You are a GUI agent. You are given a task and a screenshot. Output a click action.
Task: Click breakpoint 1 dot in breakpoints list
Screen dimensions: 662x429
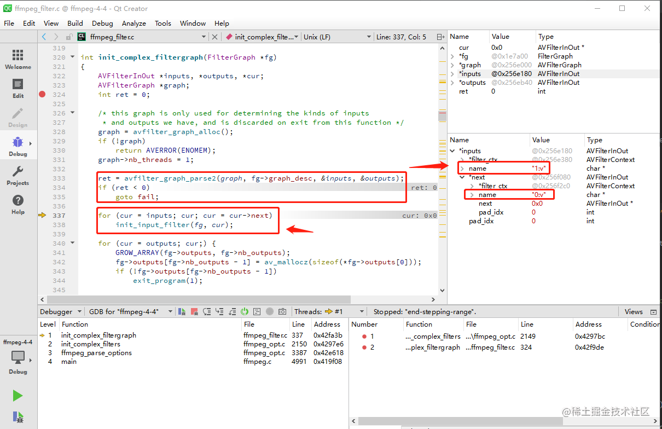point(364,336)
